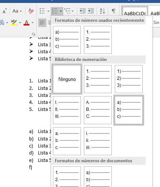This screenshot has width=160, height=187.
Task: Open the font color dropdown arrow
Action: 32,23
